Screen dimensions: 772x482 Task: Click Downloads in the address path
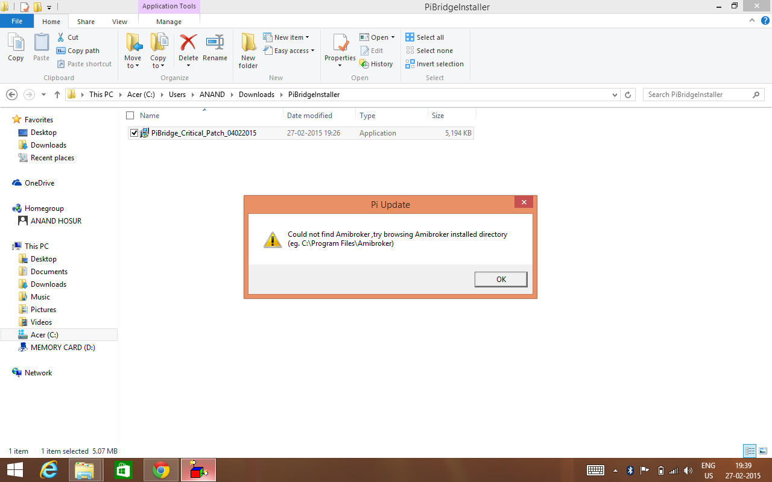point(256,95)
